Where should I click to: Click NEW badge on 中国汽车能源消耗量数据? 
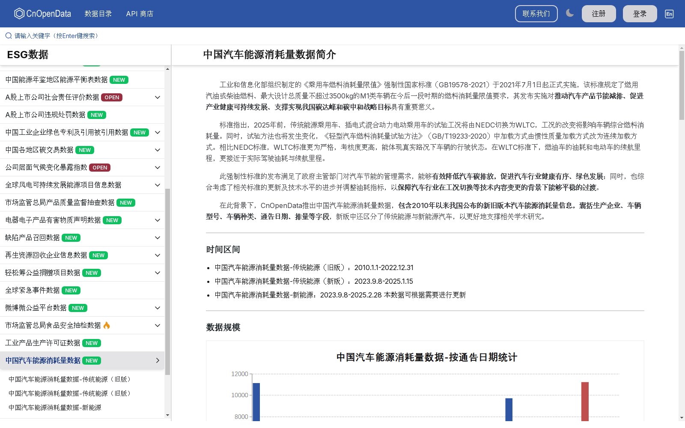point(92,361)
